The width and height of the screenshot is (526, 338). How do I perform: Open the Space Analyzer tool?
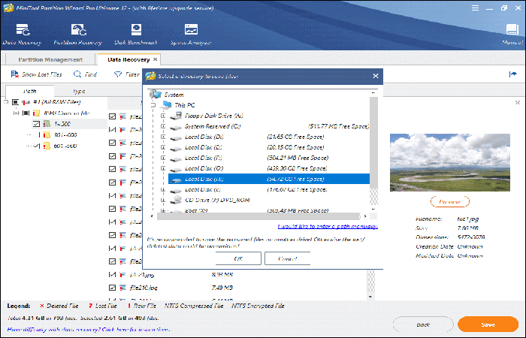(191, 35)
